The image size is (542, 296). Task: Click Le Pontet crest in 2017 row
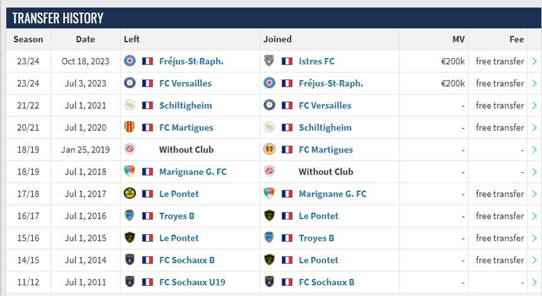130,193
